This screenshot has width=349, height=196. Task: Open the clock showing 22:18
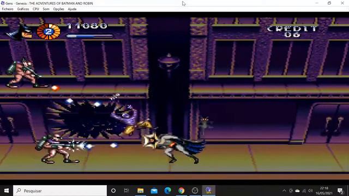(324, 191)
